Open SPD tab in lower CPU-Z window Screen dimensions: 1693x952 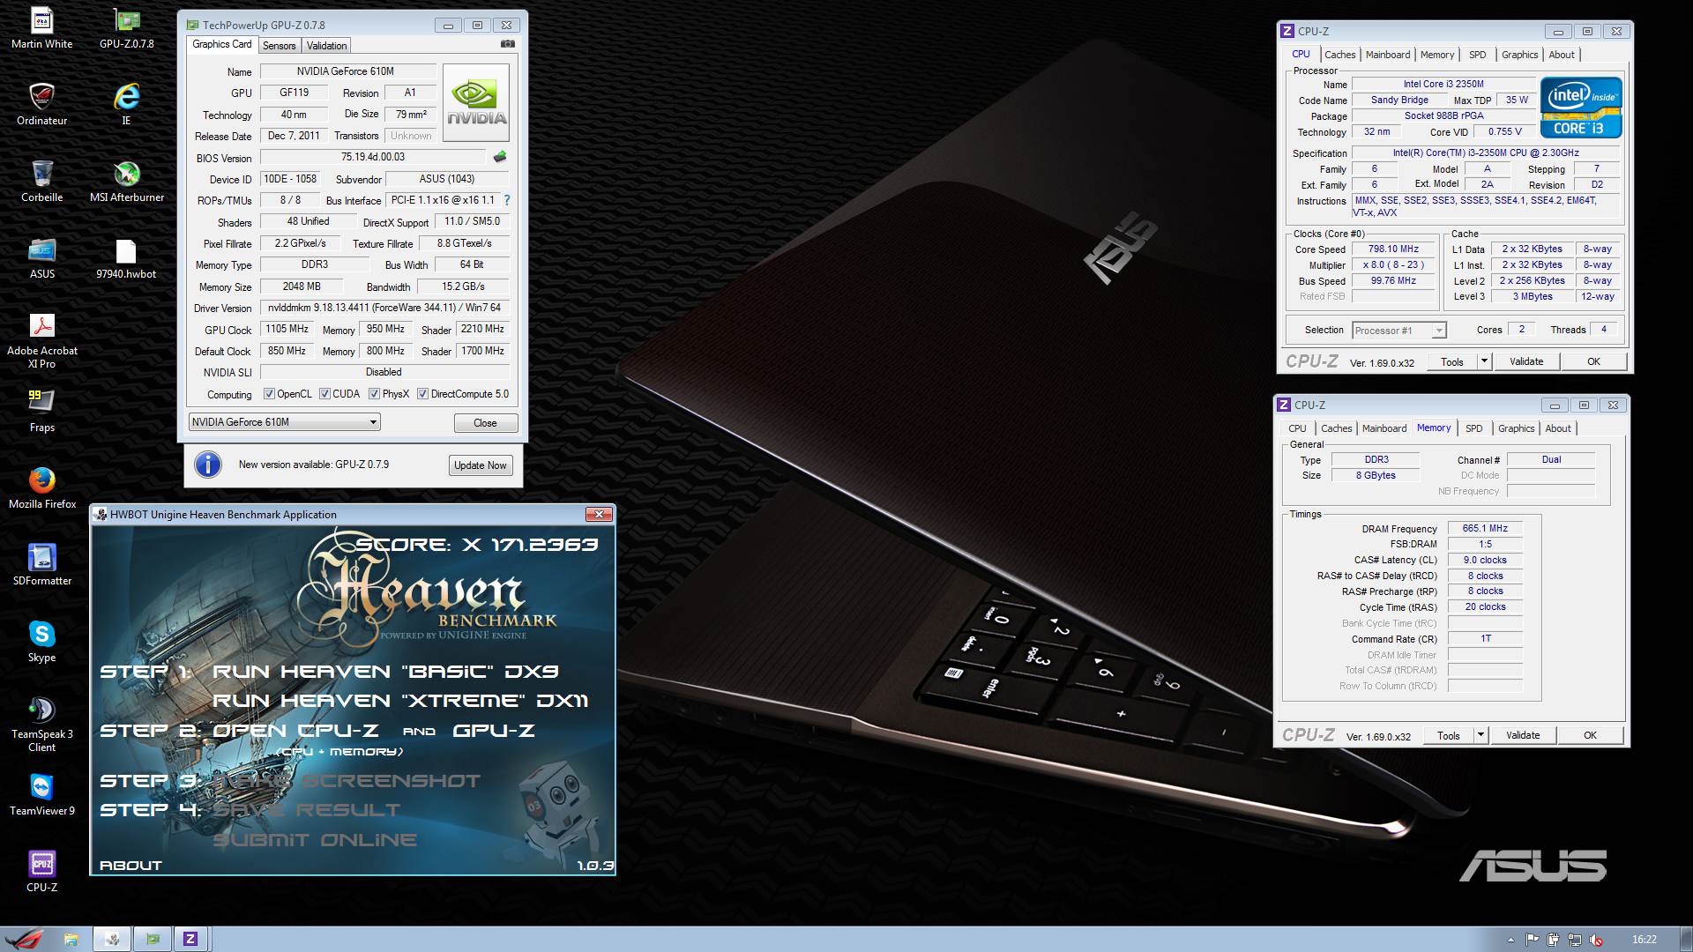1473,428
